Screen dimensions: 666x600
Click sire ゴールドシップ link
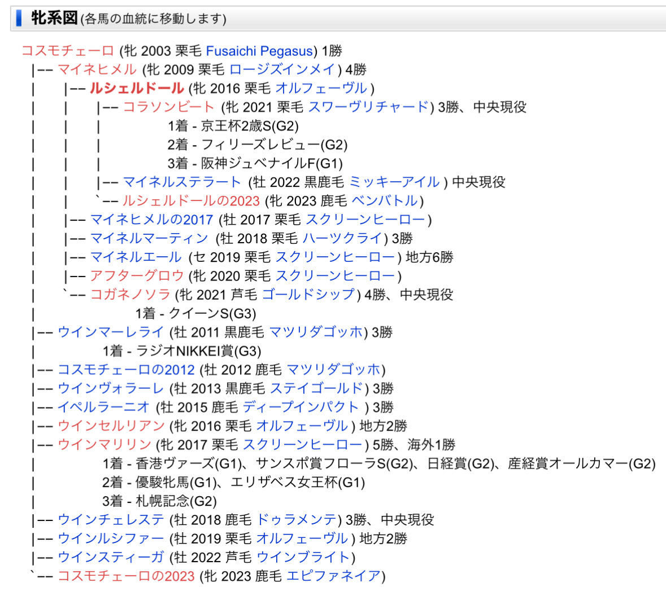[x=308, y=294]
